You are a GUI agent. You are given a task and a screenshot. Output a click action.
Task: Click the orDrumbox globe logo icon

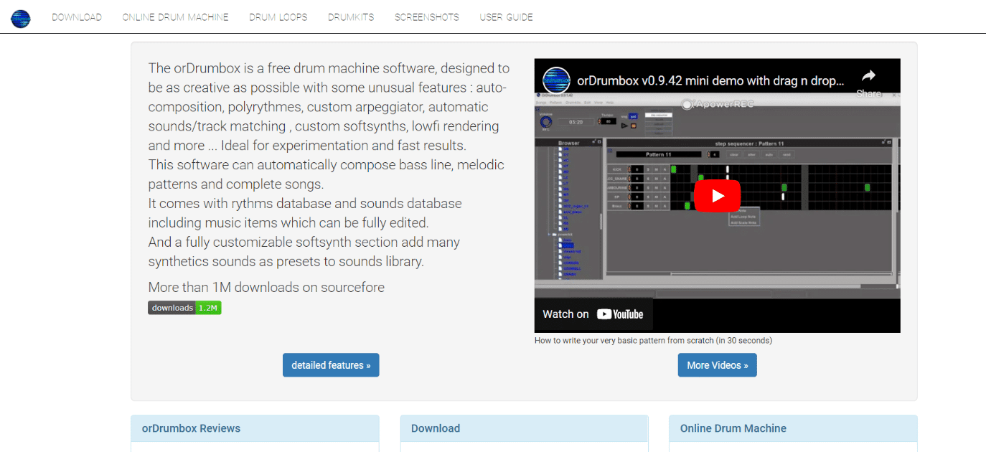[x=21, y=18]
